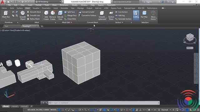
Task: Open the Express Tools ribbon tab
Action: (116, 8)
